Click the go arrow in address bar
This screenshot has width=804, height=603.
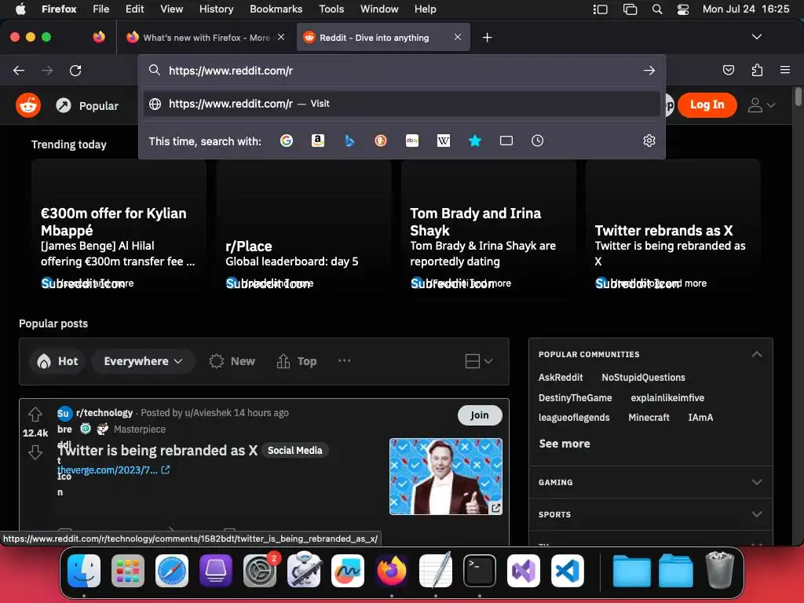coord(649,70)
